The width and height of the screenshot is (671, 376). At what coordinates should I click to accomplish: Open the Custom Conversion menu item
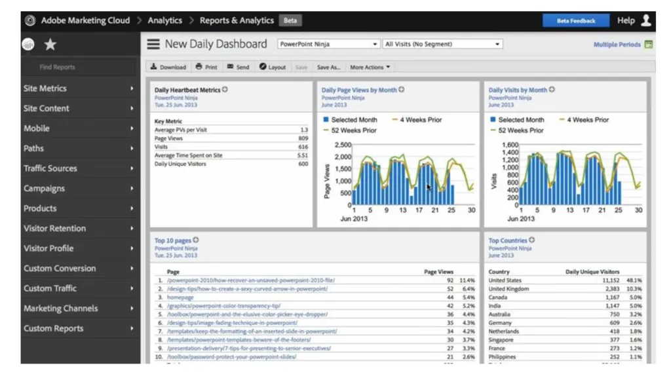80,269
